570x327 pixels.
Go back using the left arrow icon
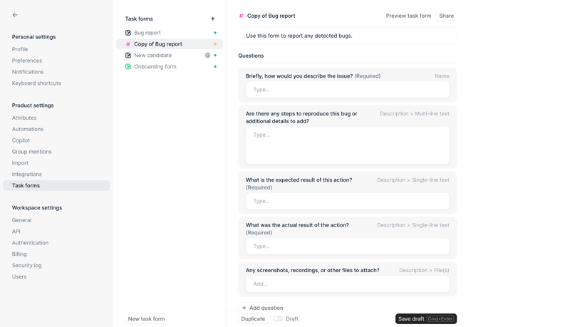(x=15, y=15)
